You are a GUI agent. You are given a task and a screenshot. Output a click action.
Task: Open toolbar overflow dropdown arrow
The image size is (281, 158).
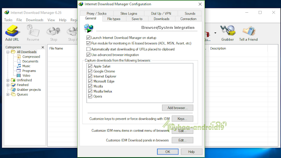point(215,33)
